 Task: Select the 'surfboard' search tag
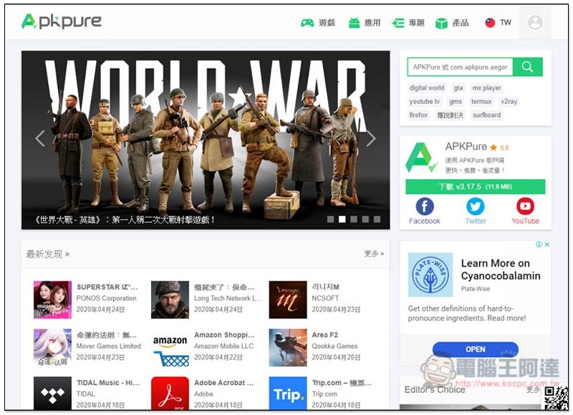tap(487, 115)
